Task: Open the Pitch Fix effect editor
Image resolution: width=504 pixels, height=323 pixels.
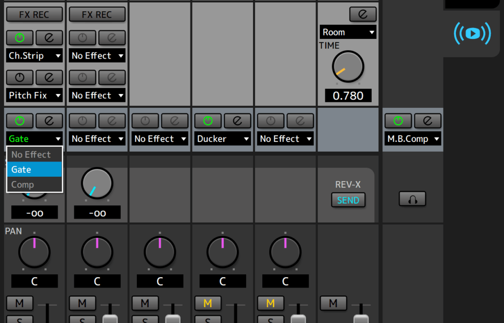Action: (x=49, y=77)
